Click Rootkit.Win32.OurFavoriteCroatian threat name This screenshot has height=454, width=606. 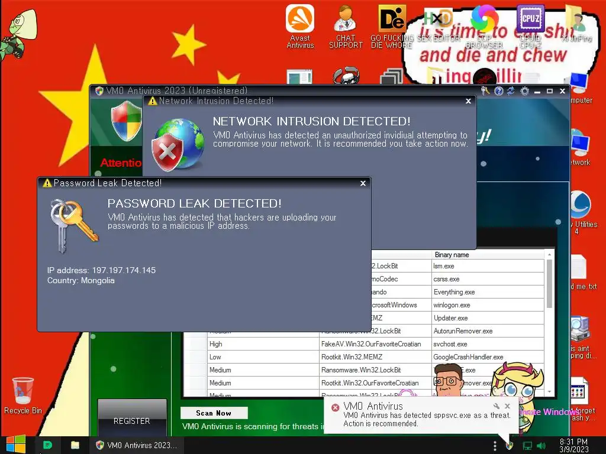(x=375, y=383)
